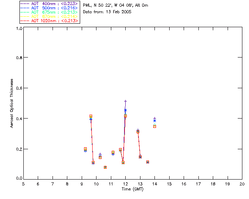Click the x-axis tick label 8
Screen dimensions: 249x199
click(x=67, y=184)
